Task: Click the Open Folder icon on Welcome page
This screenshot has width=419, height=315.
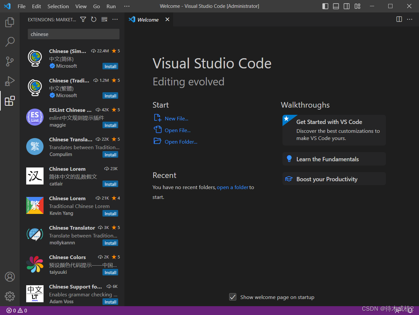Action: [157, 141]
